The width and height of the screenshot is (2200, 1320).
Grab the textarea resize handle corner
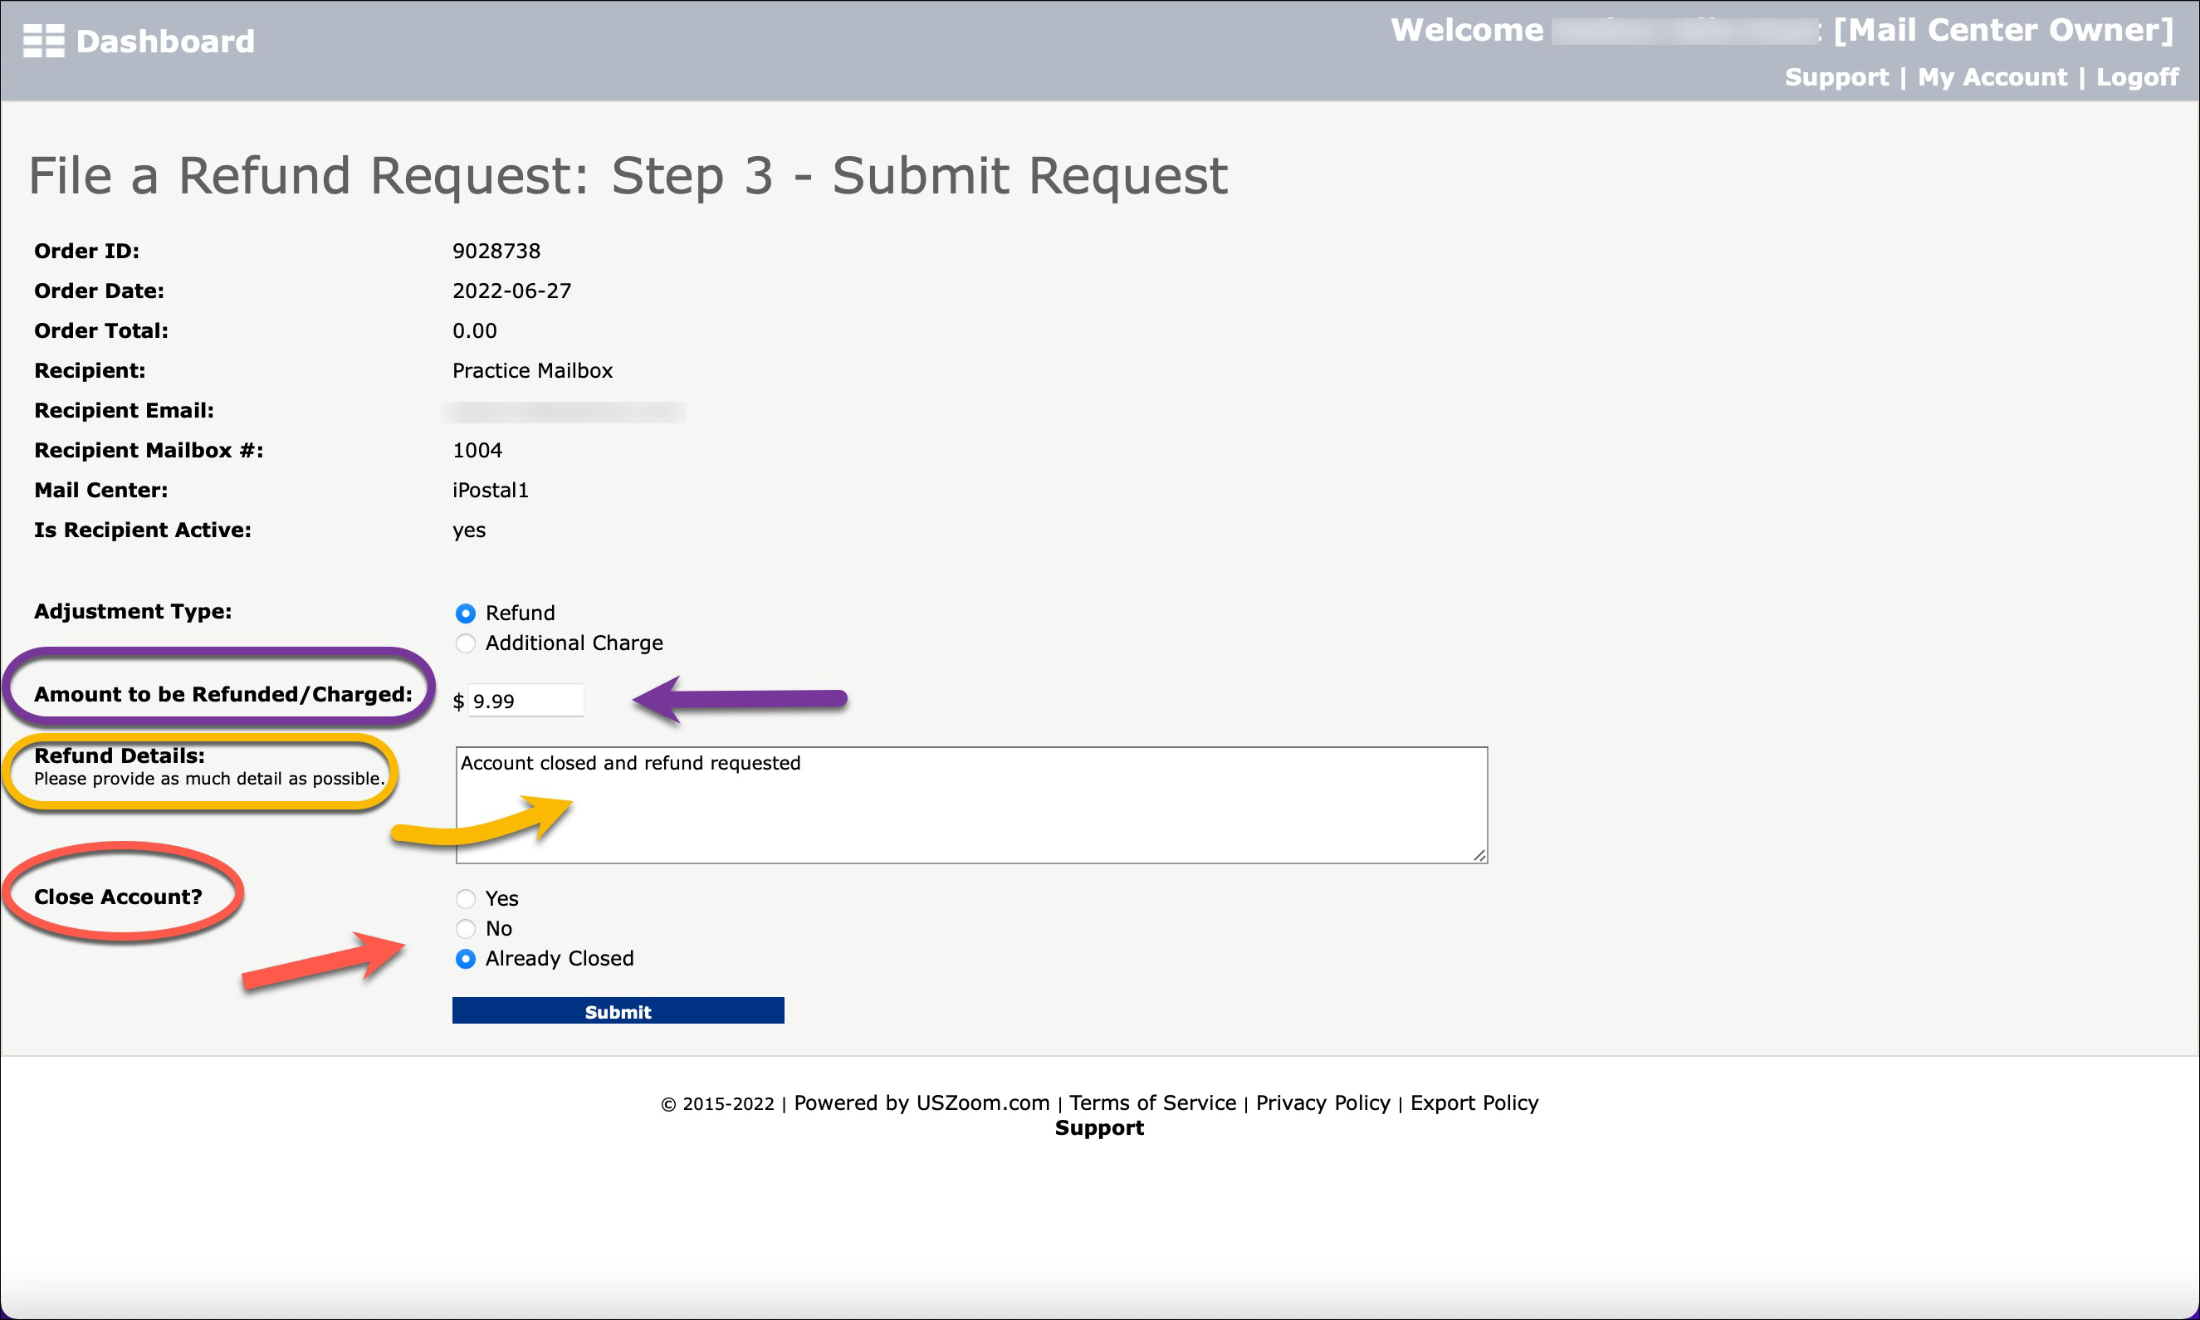1479,855
